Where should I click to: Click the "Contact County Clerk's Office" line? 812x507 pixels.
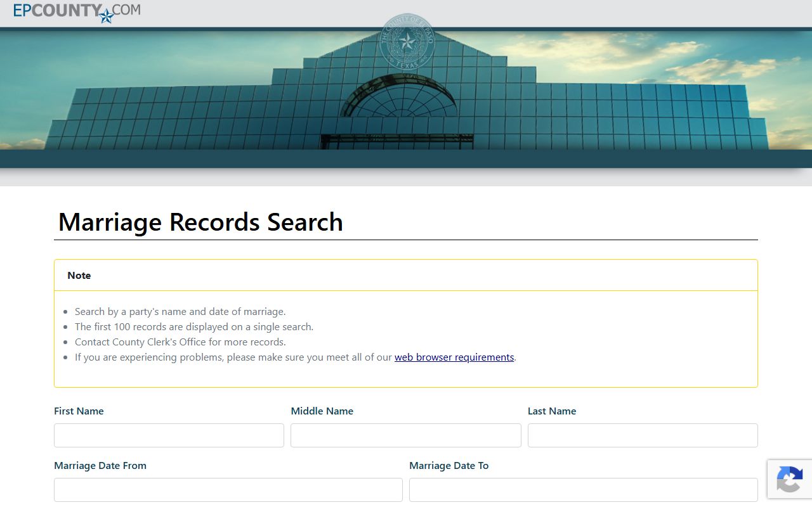[x=180, y=342]
